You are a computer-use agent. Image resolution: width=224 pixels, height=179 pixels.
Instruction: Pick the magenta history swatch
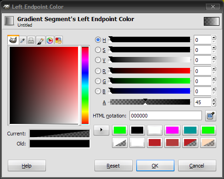pos(172,130)
